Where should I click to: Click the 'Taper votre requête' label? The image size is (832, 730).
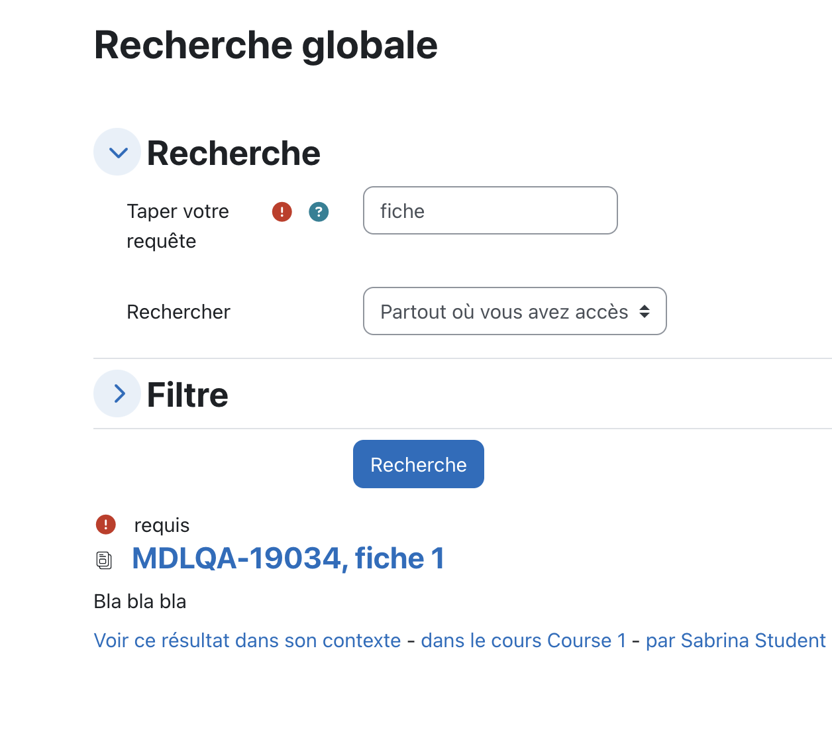coord(178,226)
